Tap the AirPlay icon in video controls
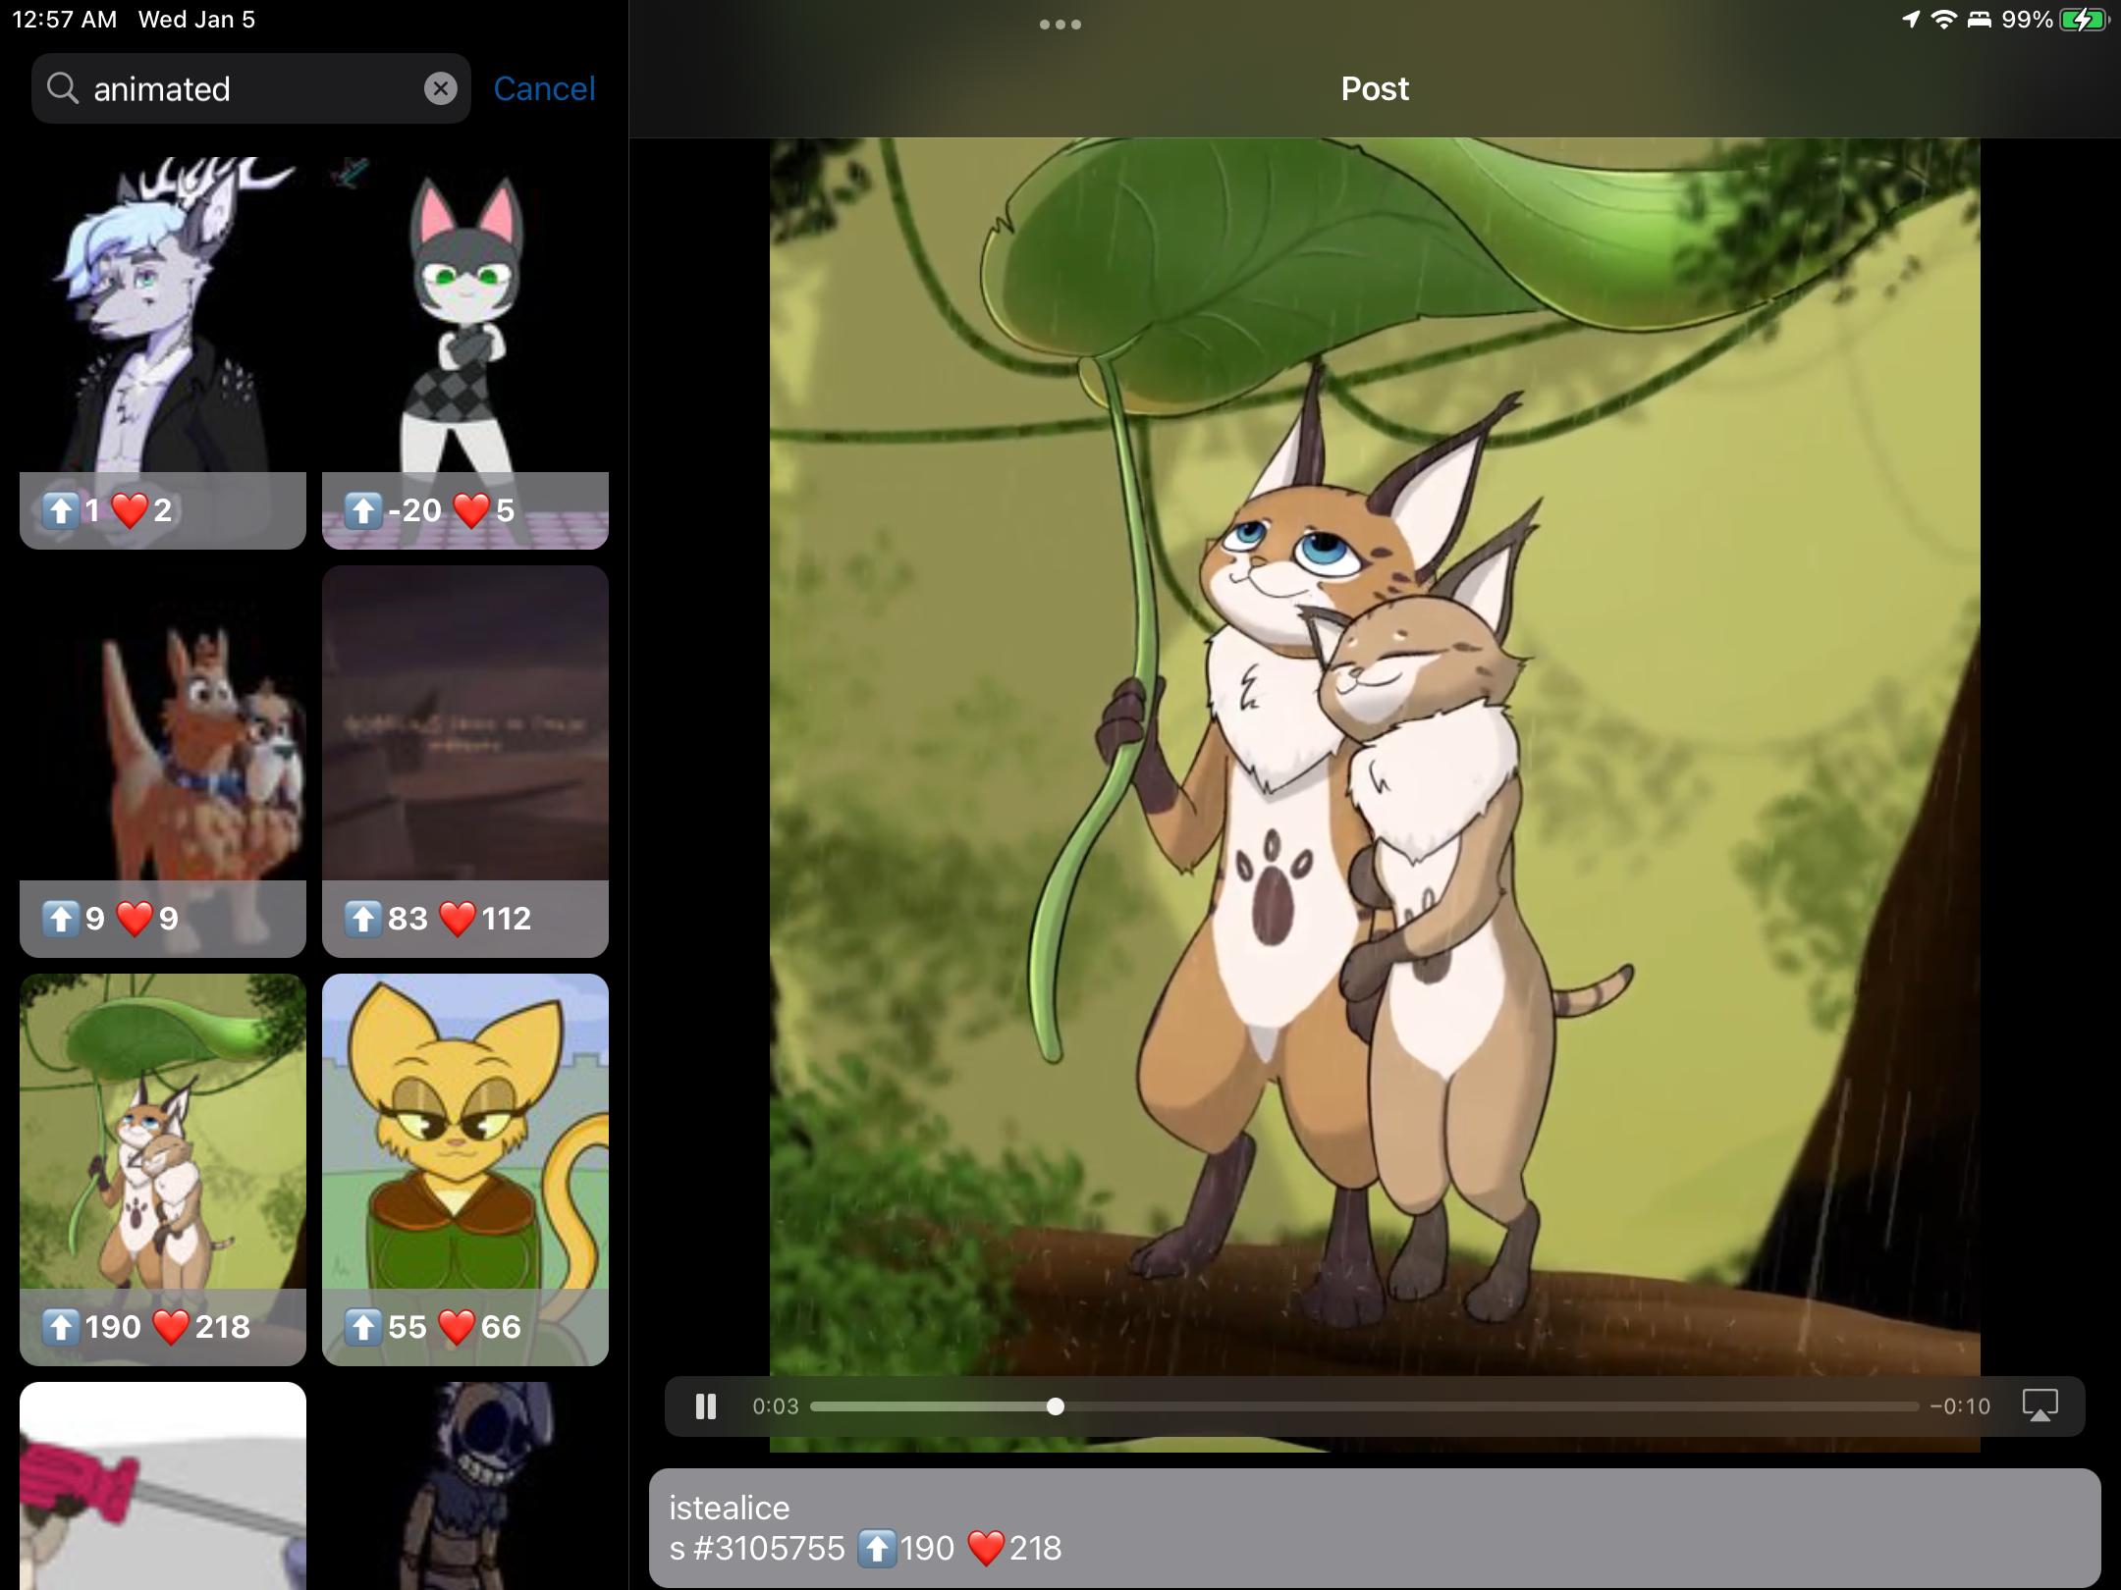 pos(2039,1405)
